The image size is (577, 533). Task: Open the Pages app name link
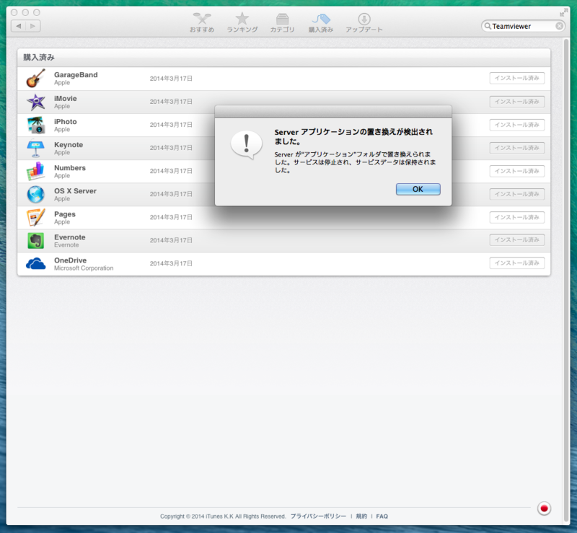coord(65,214)
